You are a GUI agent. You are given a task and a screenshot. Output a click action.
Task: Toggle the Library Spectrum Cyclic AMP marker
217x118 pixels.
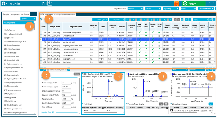(x=173, y=77)
